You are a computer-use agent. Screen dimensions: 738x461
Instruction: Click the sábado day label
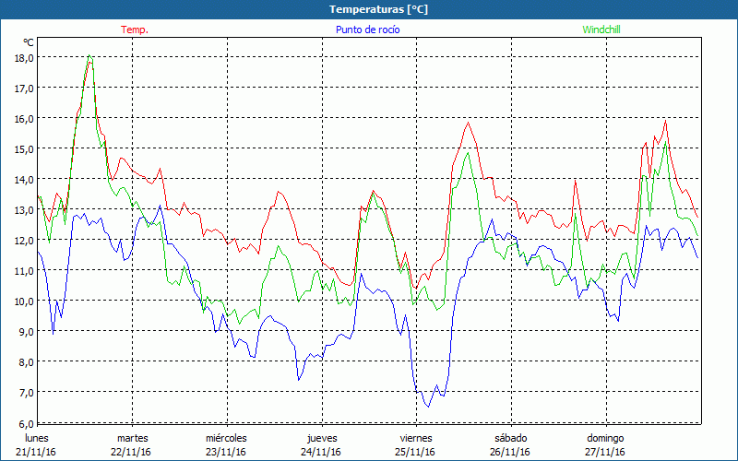pyautogui.click(x=510, y=437)
